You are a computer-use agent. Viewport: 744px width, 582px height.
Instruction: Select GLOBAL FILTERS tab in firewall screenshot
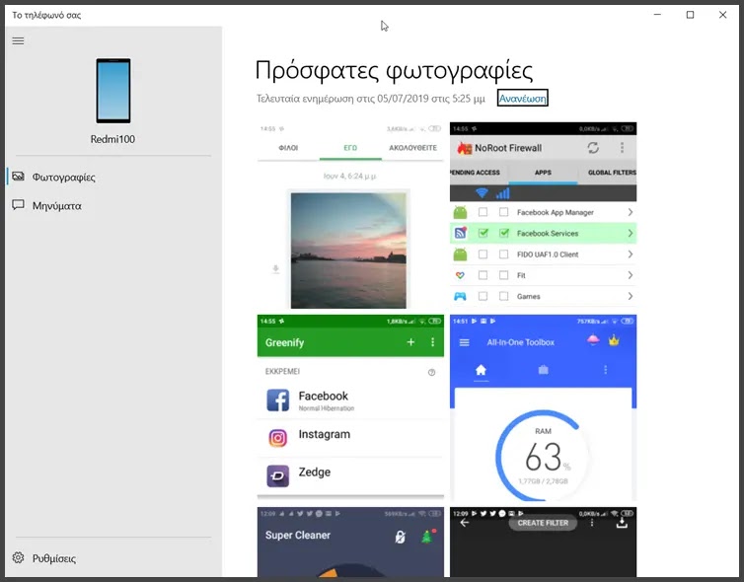[612, 173]
